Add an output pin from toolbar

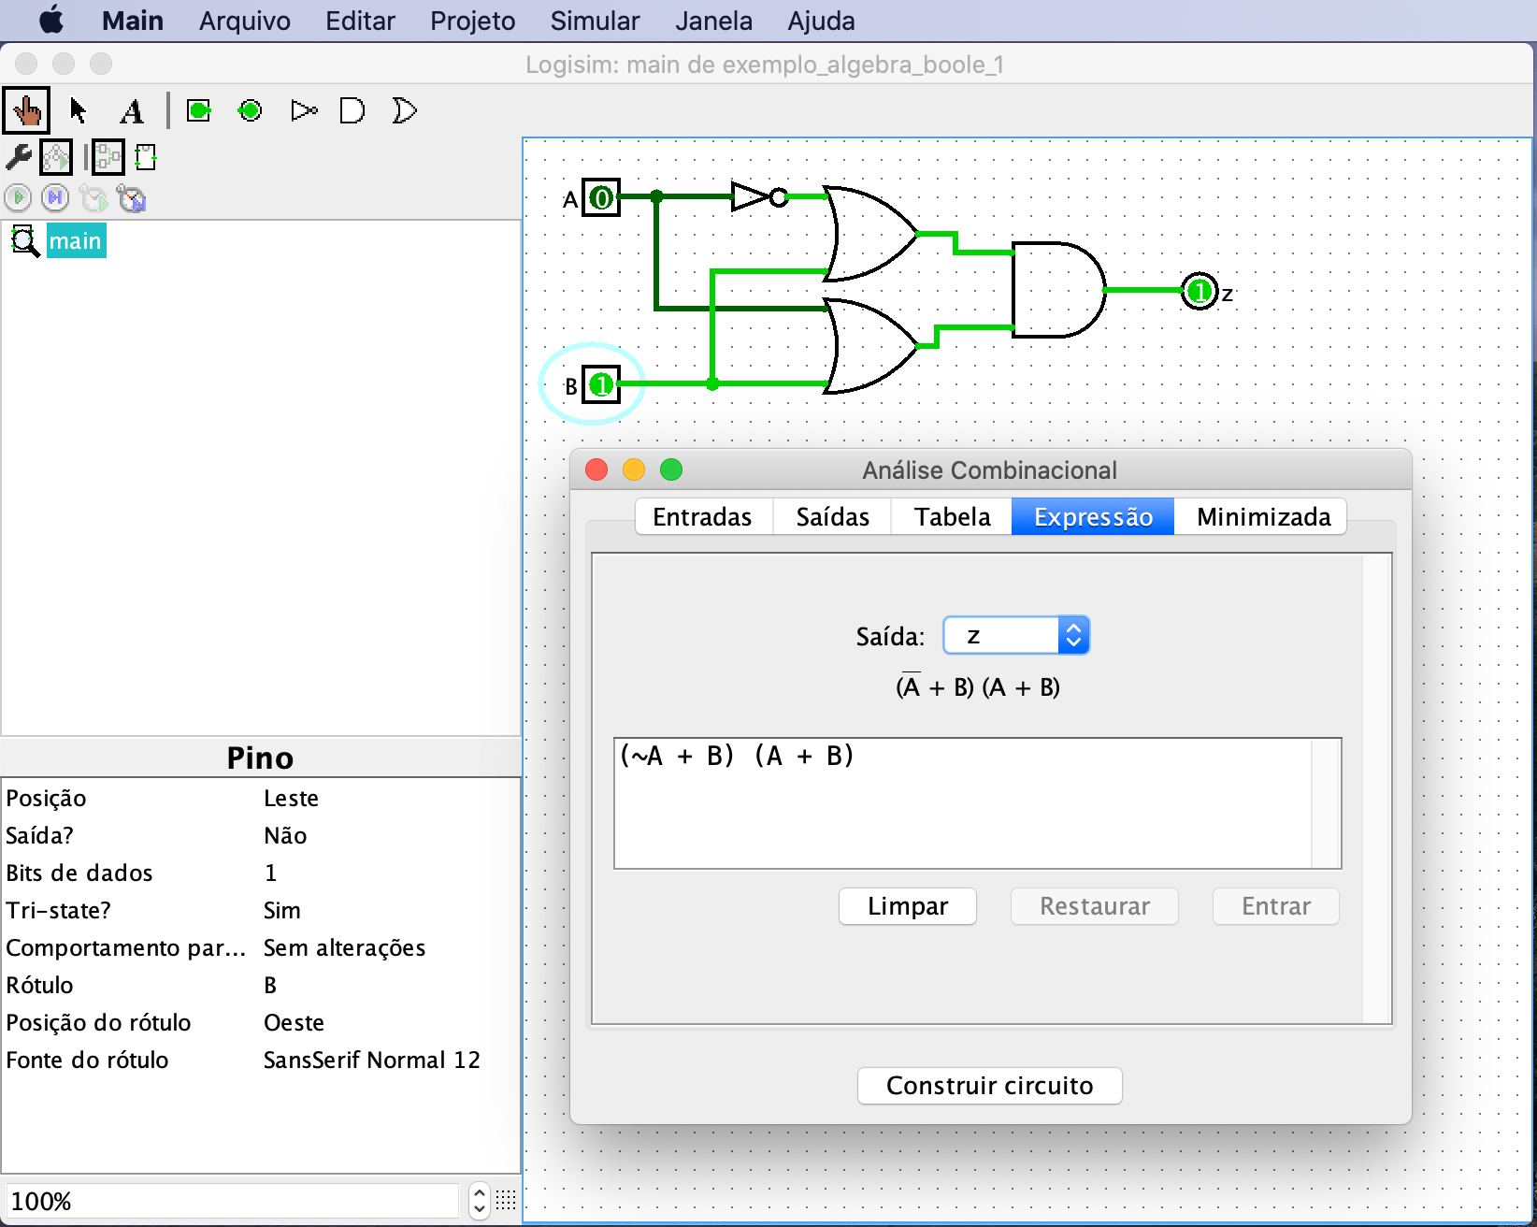click(250, 111)
